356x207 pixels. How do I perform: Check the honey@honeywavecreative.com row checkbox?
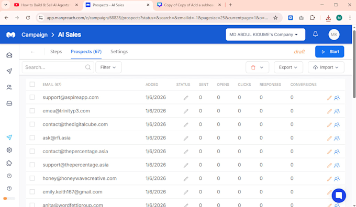pos(32,178)
